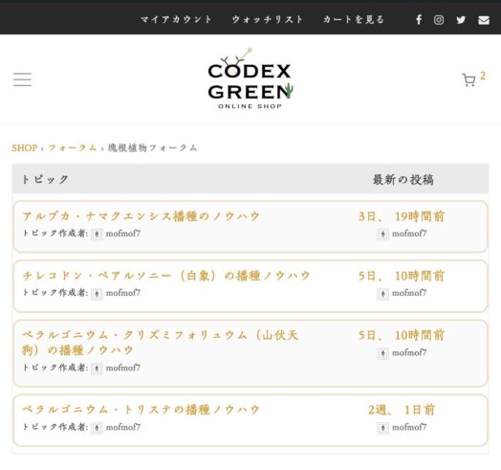Open the Instagram icon link

click(x=439, y=20)
